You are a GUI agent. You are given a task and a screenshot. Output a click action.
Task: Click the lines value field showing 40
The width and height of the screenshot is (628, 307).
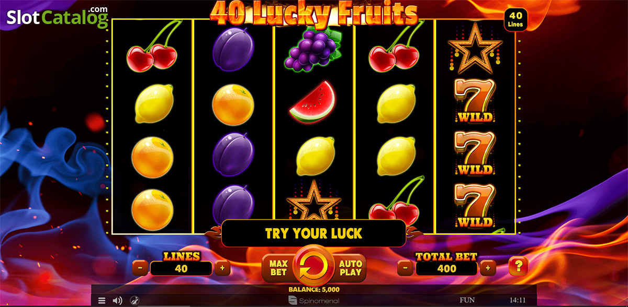point(182,268)
